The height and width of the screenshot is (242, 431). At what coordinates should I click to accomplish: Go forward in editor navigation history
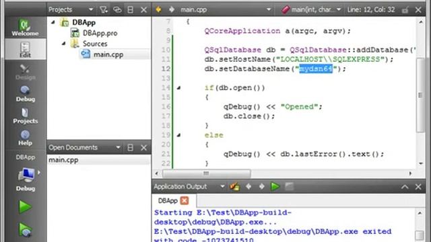click(x=172, y=10)
